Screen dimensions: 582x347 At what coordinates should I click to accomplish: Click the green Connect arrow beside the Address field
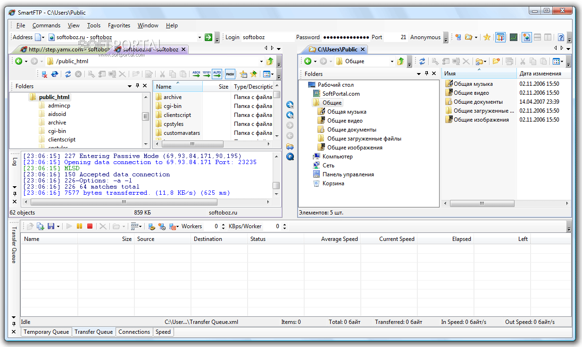(x=208, y=37)
